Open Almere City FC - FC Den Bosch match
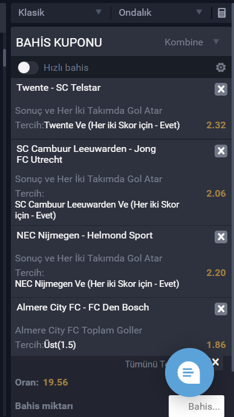Screen dimensions: 234x417 pos(83,307)
